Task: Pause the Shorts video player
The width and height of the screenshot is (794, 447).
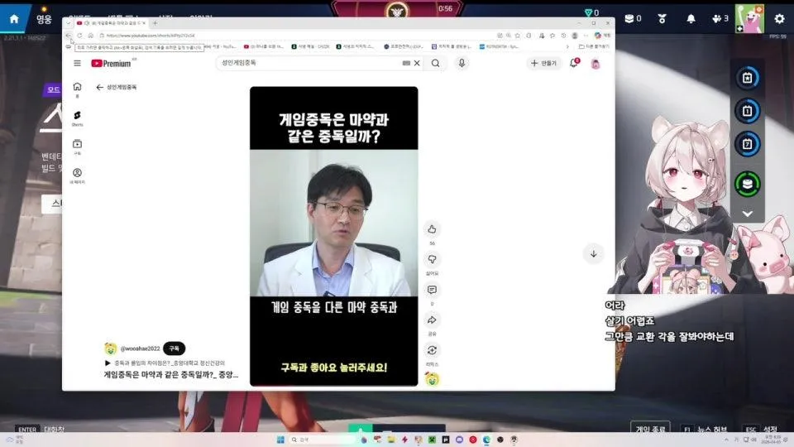Action: 333,236
